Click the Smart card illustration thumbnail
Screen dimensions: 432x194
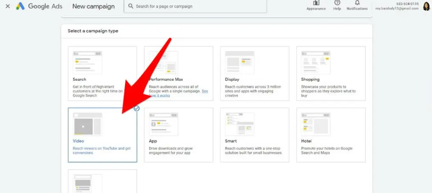240,124
